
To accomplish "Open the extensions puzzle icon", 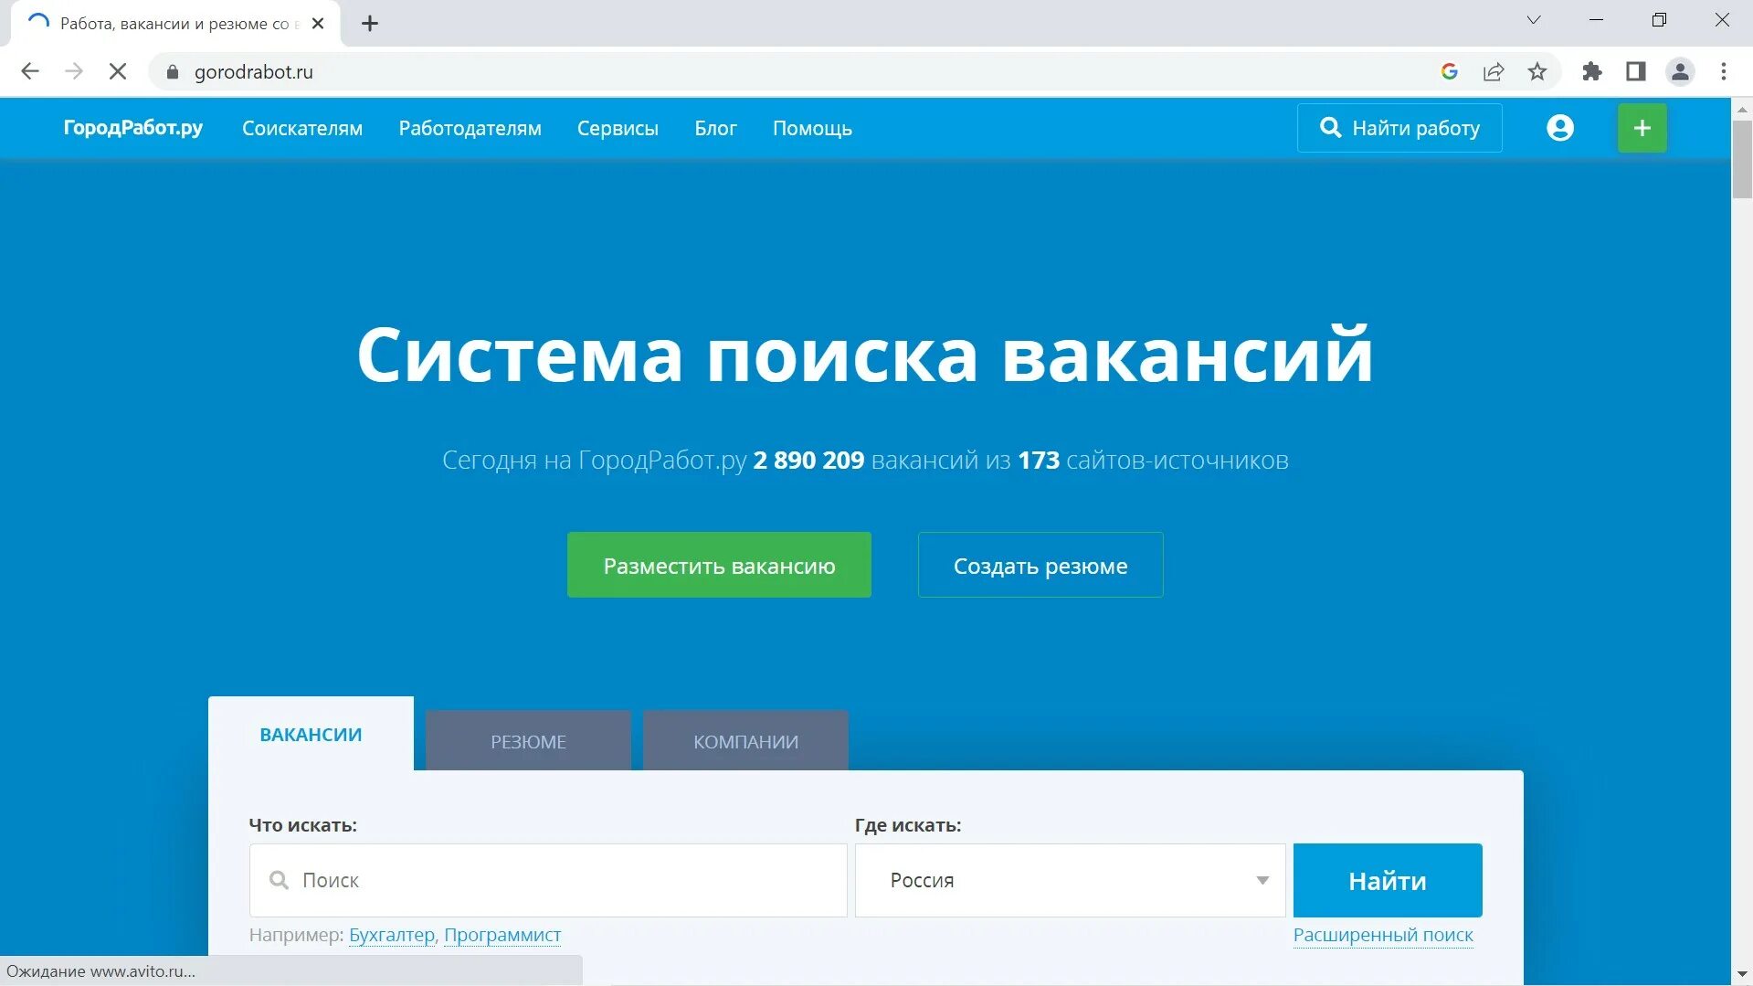I will point(1592,71).
